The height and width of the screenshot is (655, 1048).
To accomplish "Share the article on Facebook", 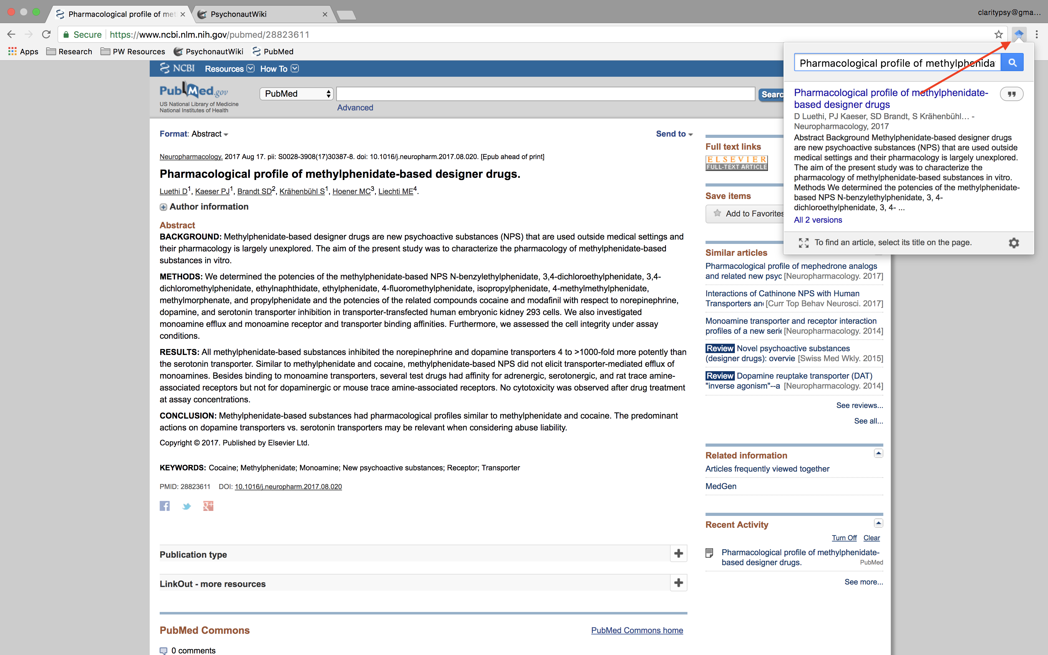I will pos(165,506).
